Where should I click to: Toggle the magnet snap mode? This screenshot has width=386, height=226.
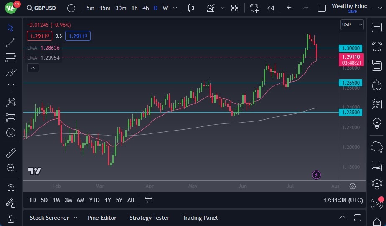tap(11, 188)
